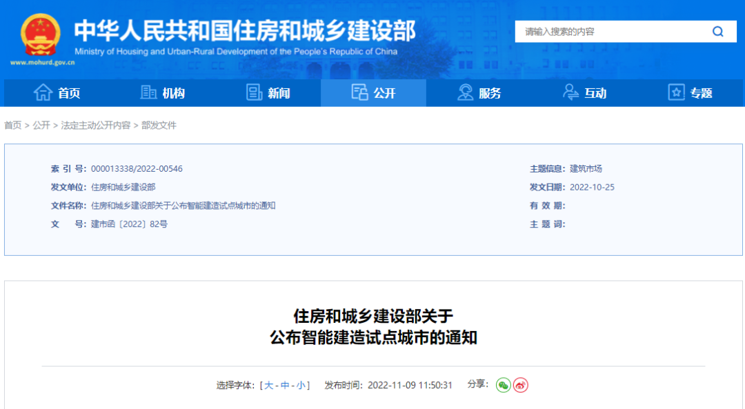The height and width of the screenshot is (409, 745).
Task: Share the notice via the Weibo icon
Action: point(521,386)
